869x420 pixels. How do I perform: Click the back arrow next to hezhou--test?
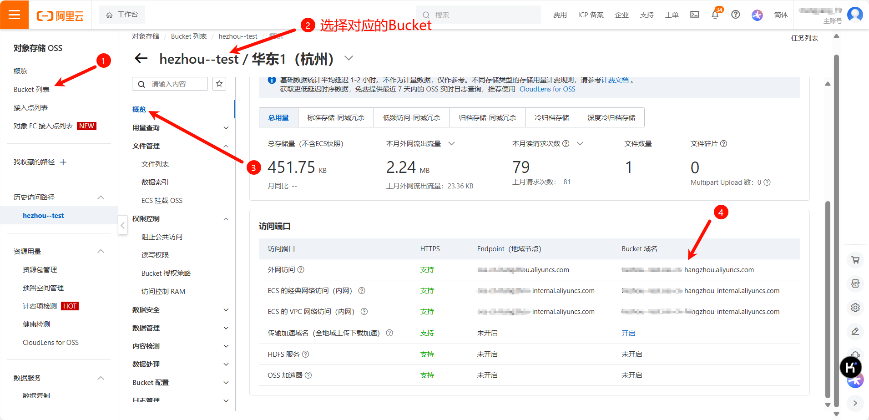[x=141, y=58]
